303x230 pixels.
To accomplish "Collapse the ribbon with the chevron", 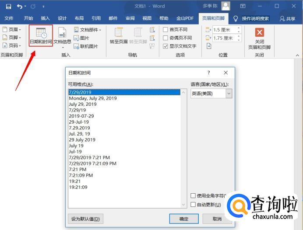I will pos(297,56).
